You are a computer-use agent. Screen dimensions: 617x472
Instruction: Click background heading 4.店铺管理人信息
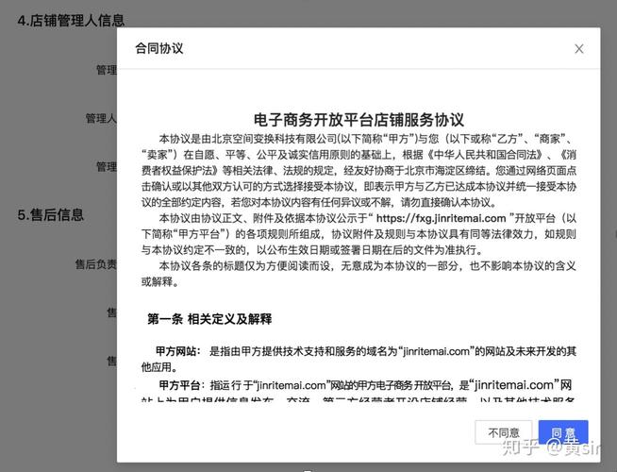(x=71, y=20)
